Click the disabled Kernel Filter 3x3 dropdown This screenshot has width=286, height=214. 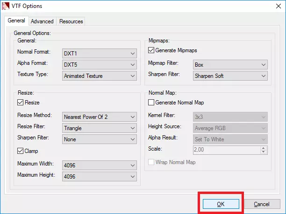(x=230, y=117)
